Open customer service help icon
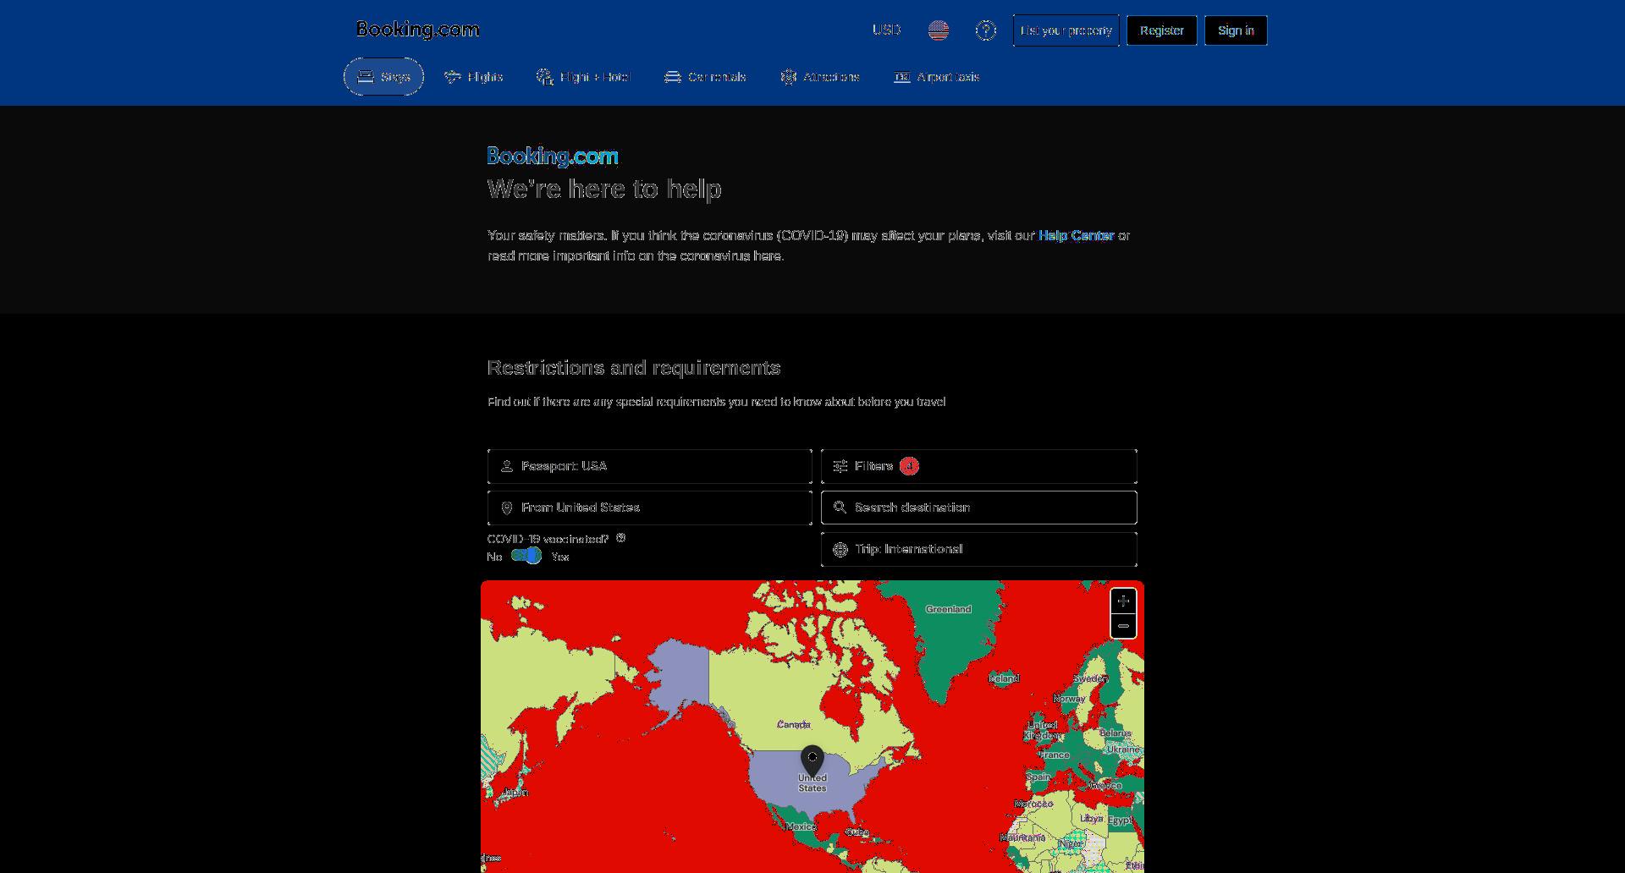Image resolution: width=1625 pixels, height=873 pixels. tap(985, 30)
